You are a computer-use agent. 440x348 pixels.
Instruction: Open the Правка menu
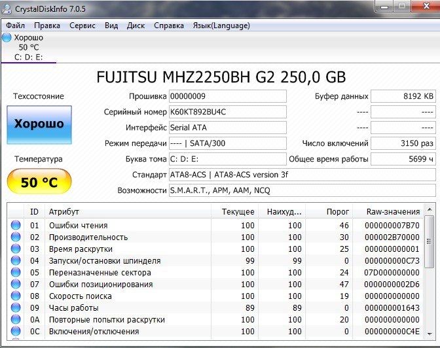(x=47, y=26)
